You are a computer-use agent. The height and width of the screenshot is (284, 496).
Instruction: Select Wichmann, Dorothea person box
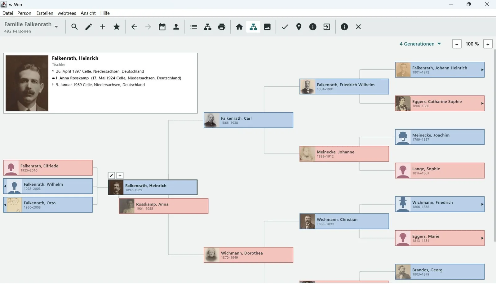point(248,255)
